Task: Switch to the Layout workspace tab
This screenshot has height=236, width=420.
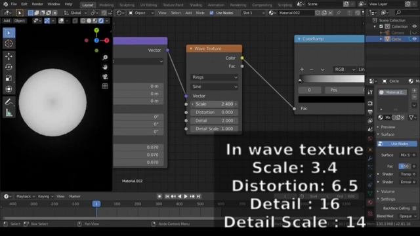Action: tap(87, 5)
